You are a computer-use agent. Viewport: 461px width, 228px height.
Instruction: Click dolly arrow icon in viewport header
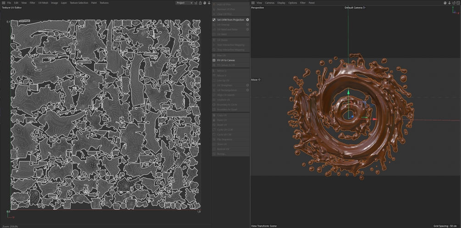(x=450, y=3)
